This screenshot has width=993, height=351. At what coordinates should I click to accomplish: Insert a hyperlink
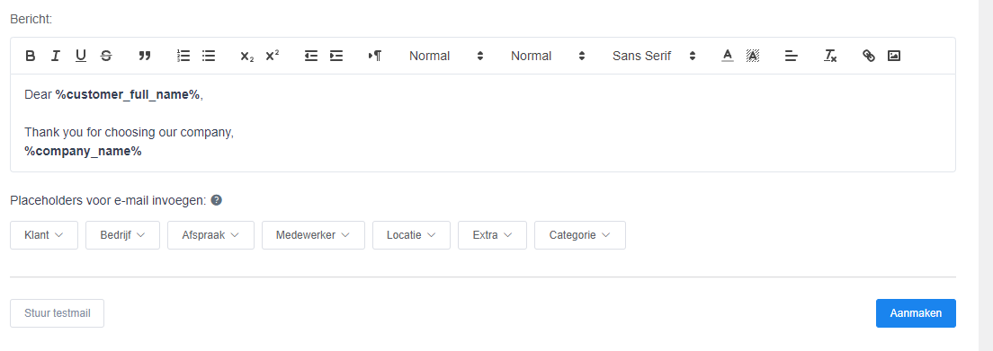(869, 56)
